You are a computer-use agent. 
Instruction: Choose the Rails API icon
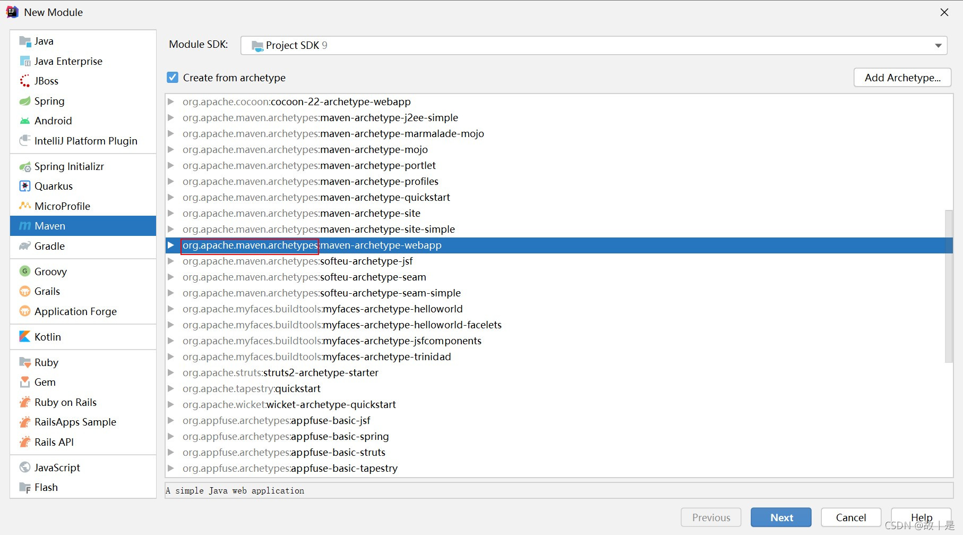(25, 442)
